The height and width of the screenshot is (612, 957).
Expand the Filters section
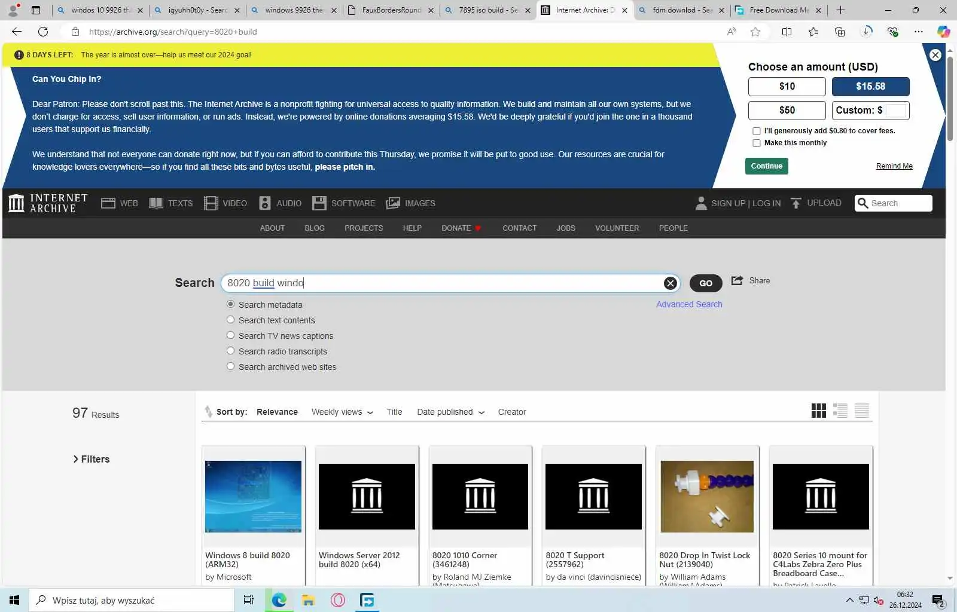pos(91,459)
